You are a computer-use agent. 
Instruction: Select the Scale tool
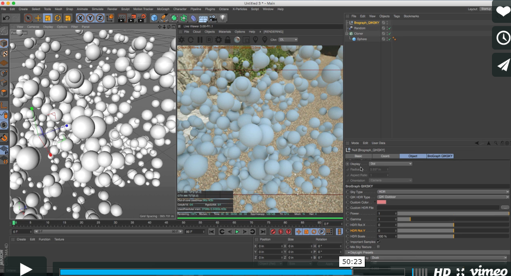tap(48, 18)
